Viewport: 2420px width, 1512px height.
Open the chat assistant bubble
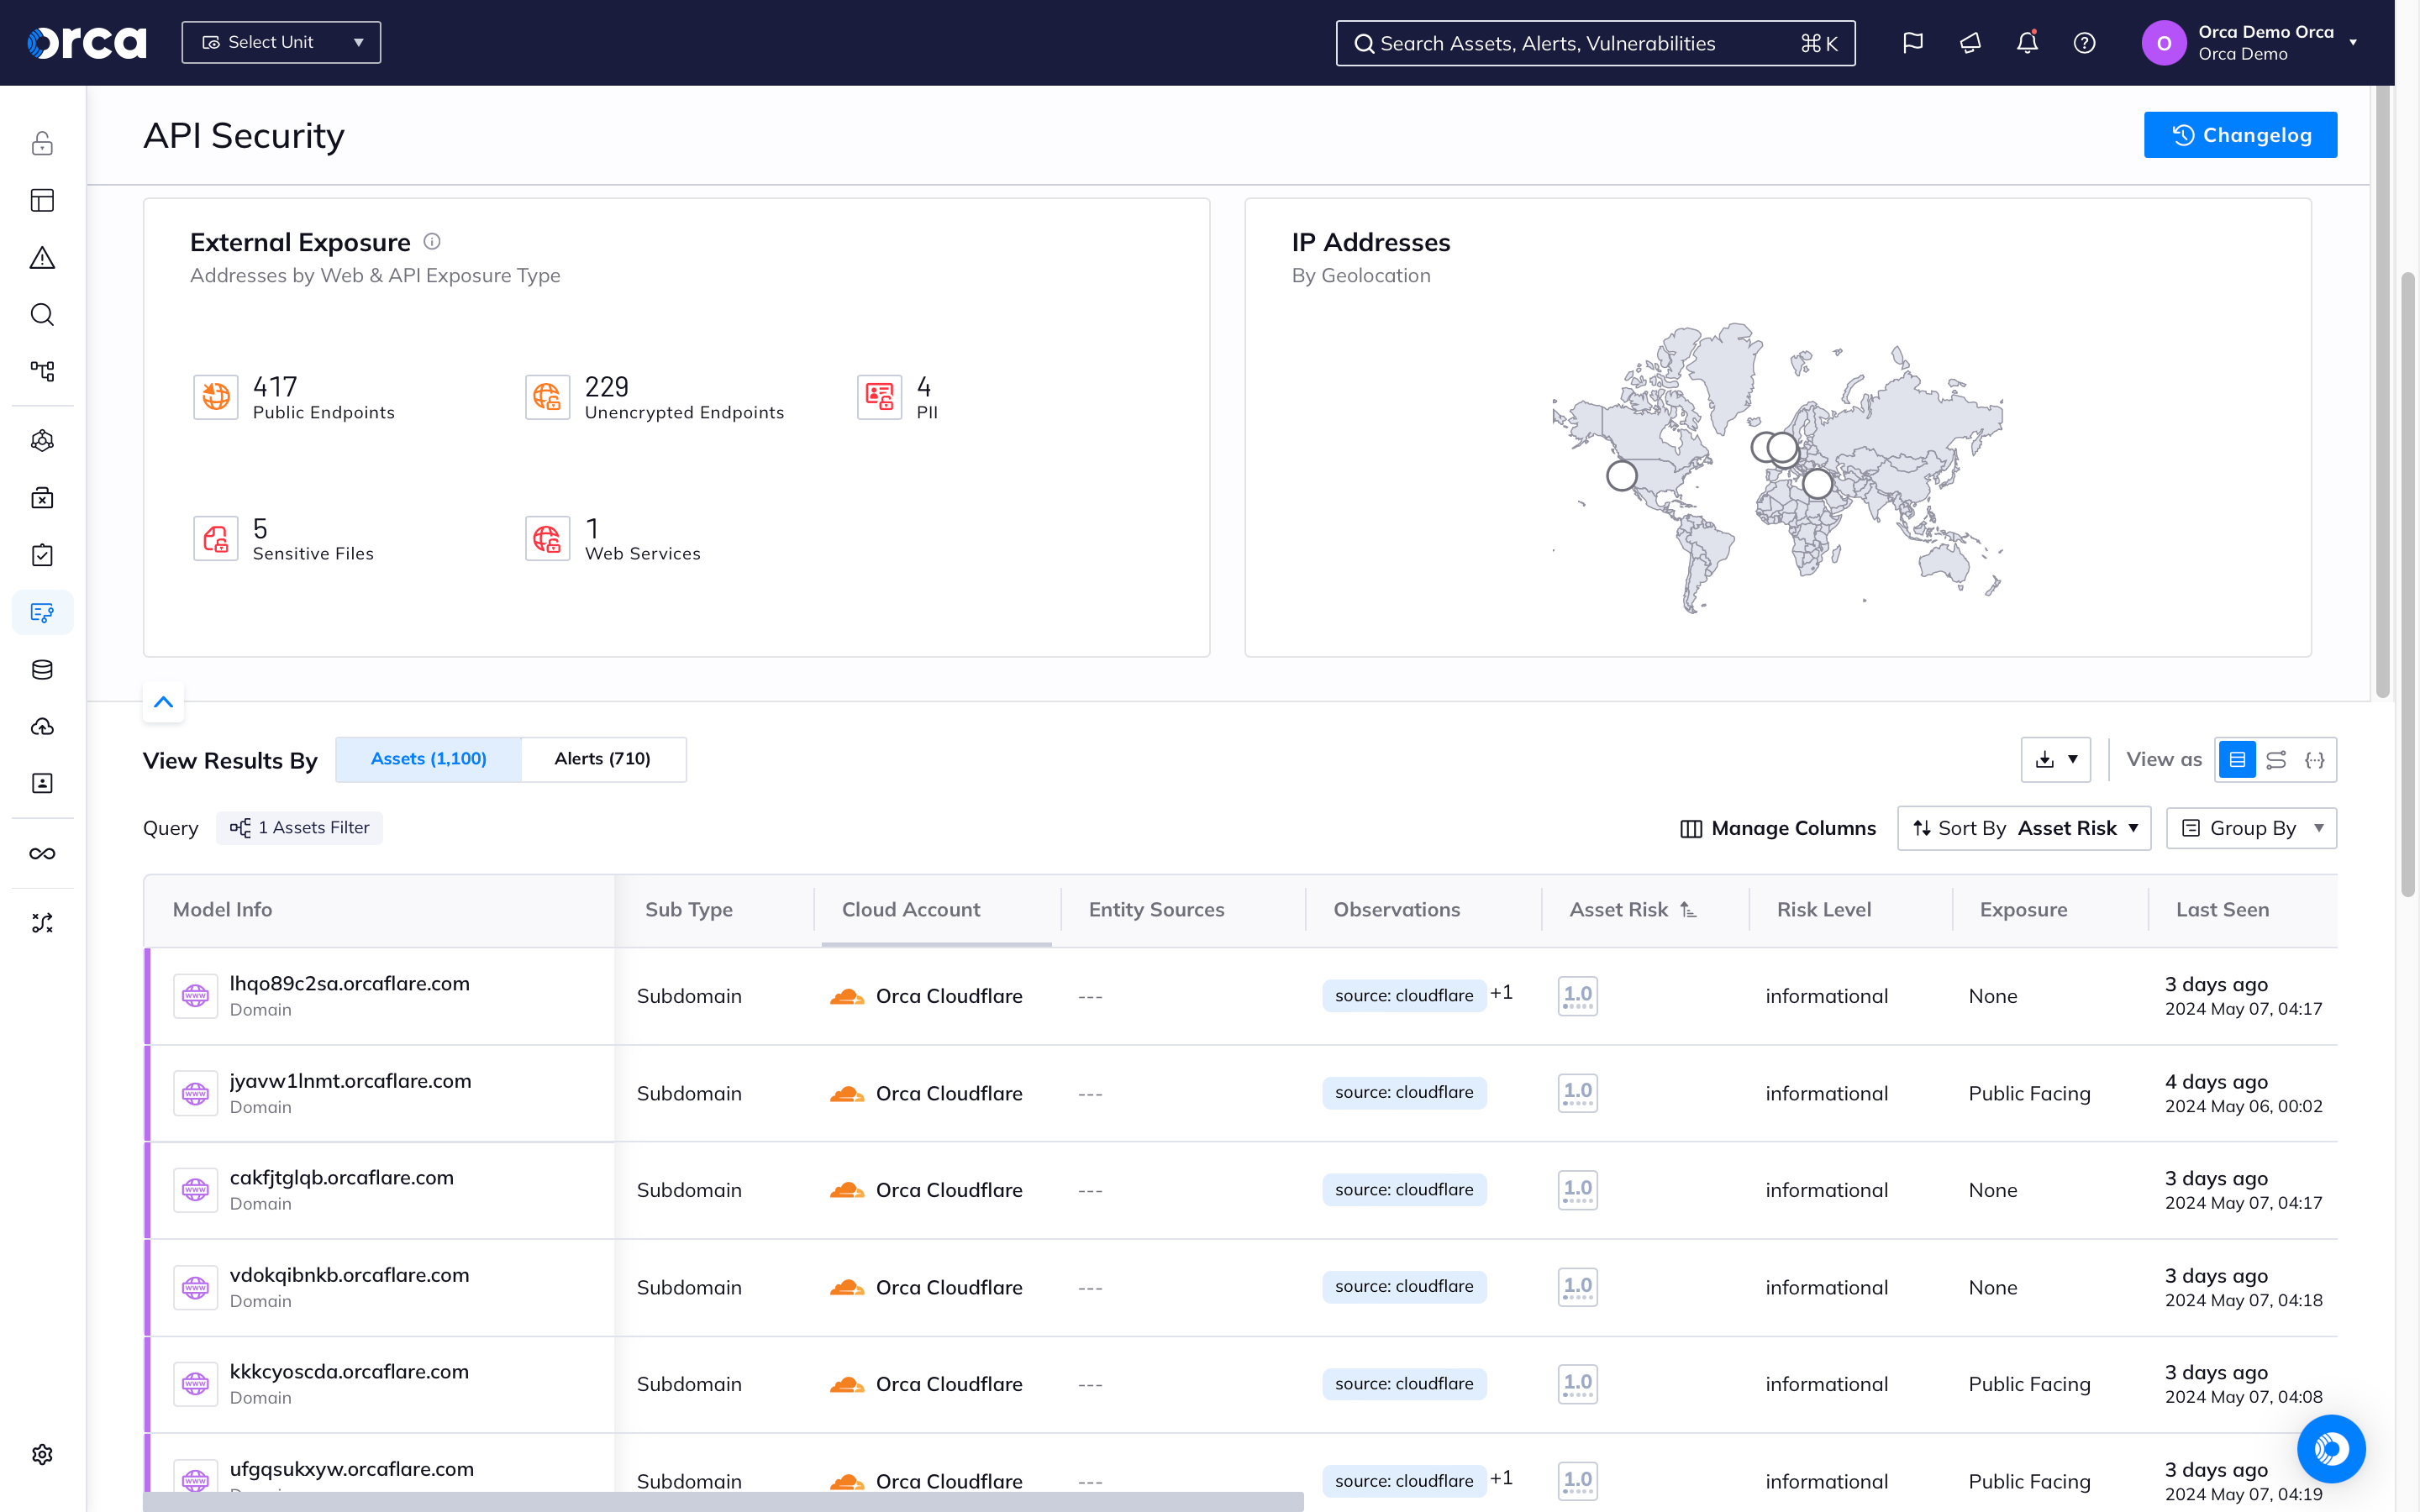pyautogui.click(x=2331, y=1448)
